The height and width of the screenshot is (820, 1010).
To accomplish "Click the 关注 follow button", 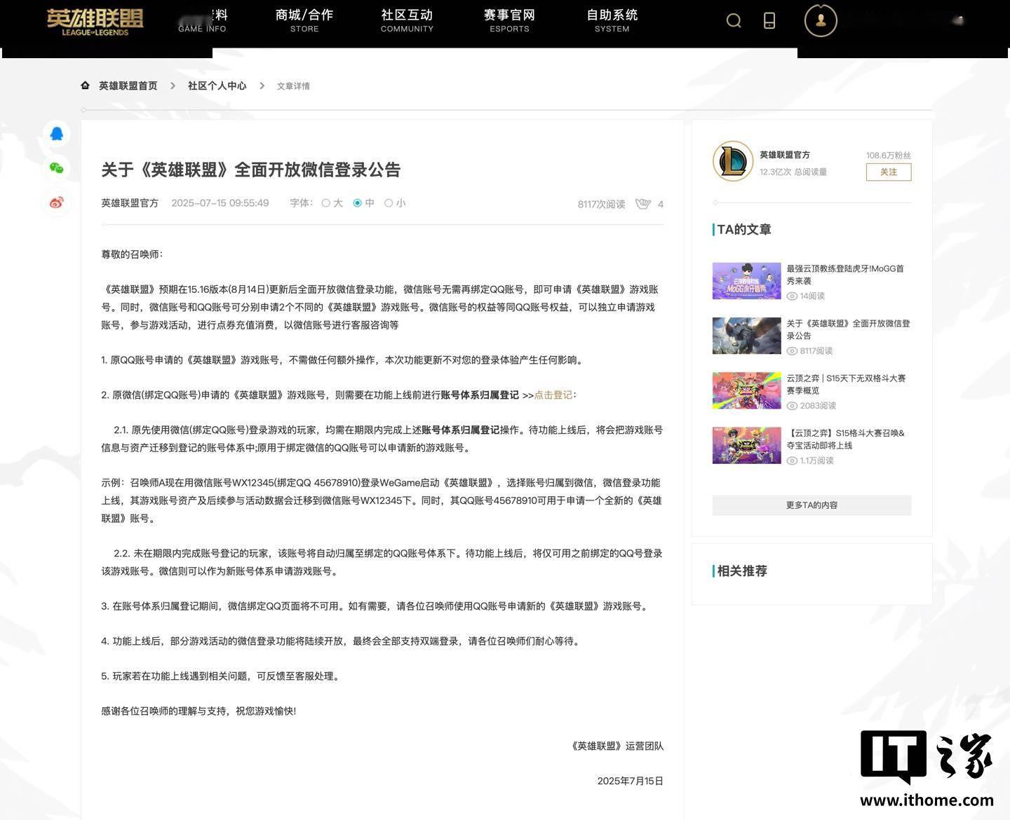I will coord(889,172).
